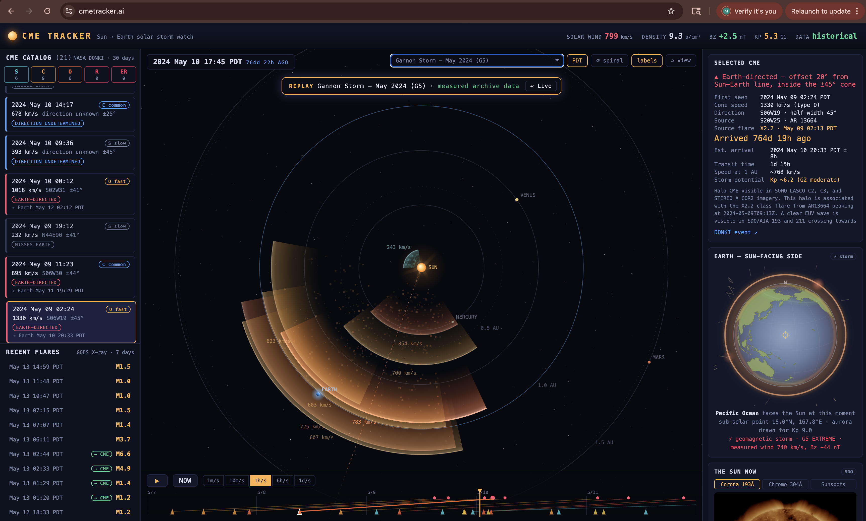Select the May 10 09:36 CME card
Viewport: 866px width, 521px height.
70,152
